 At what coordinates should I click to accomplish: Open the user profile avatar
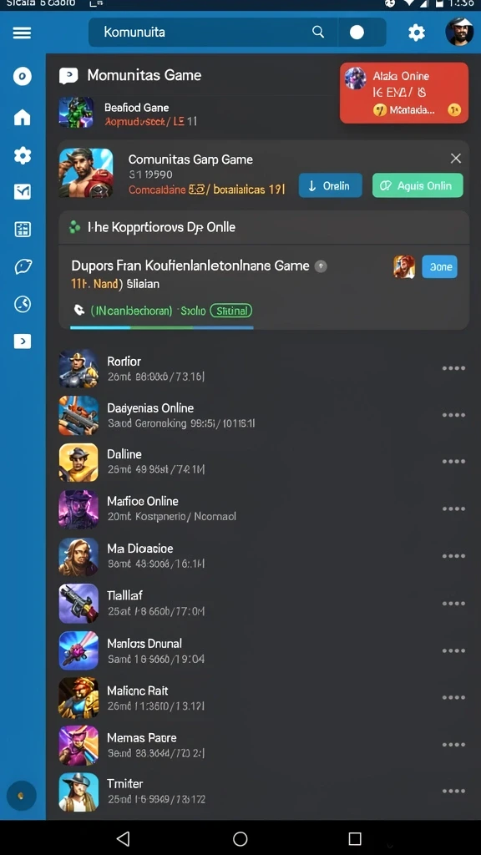coord(458,32)
